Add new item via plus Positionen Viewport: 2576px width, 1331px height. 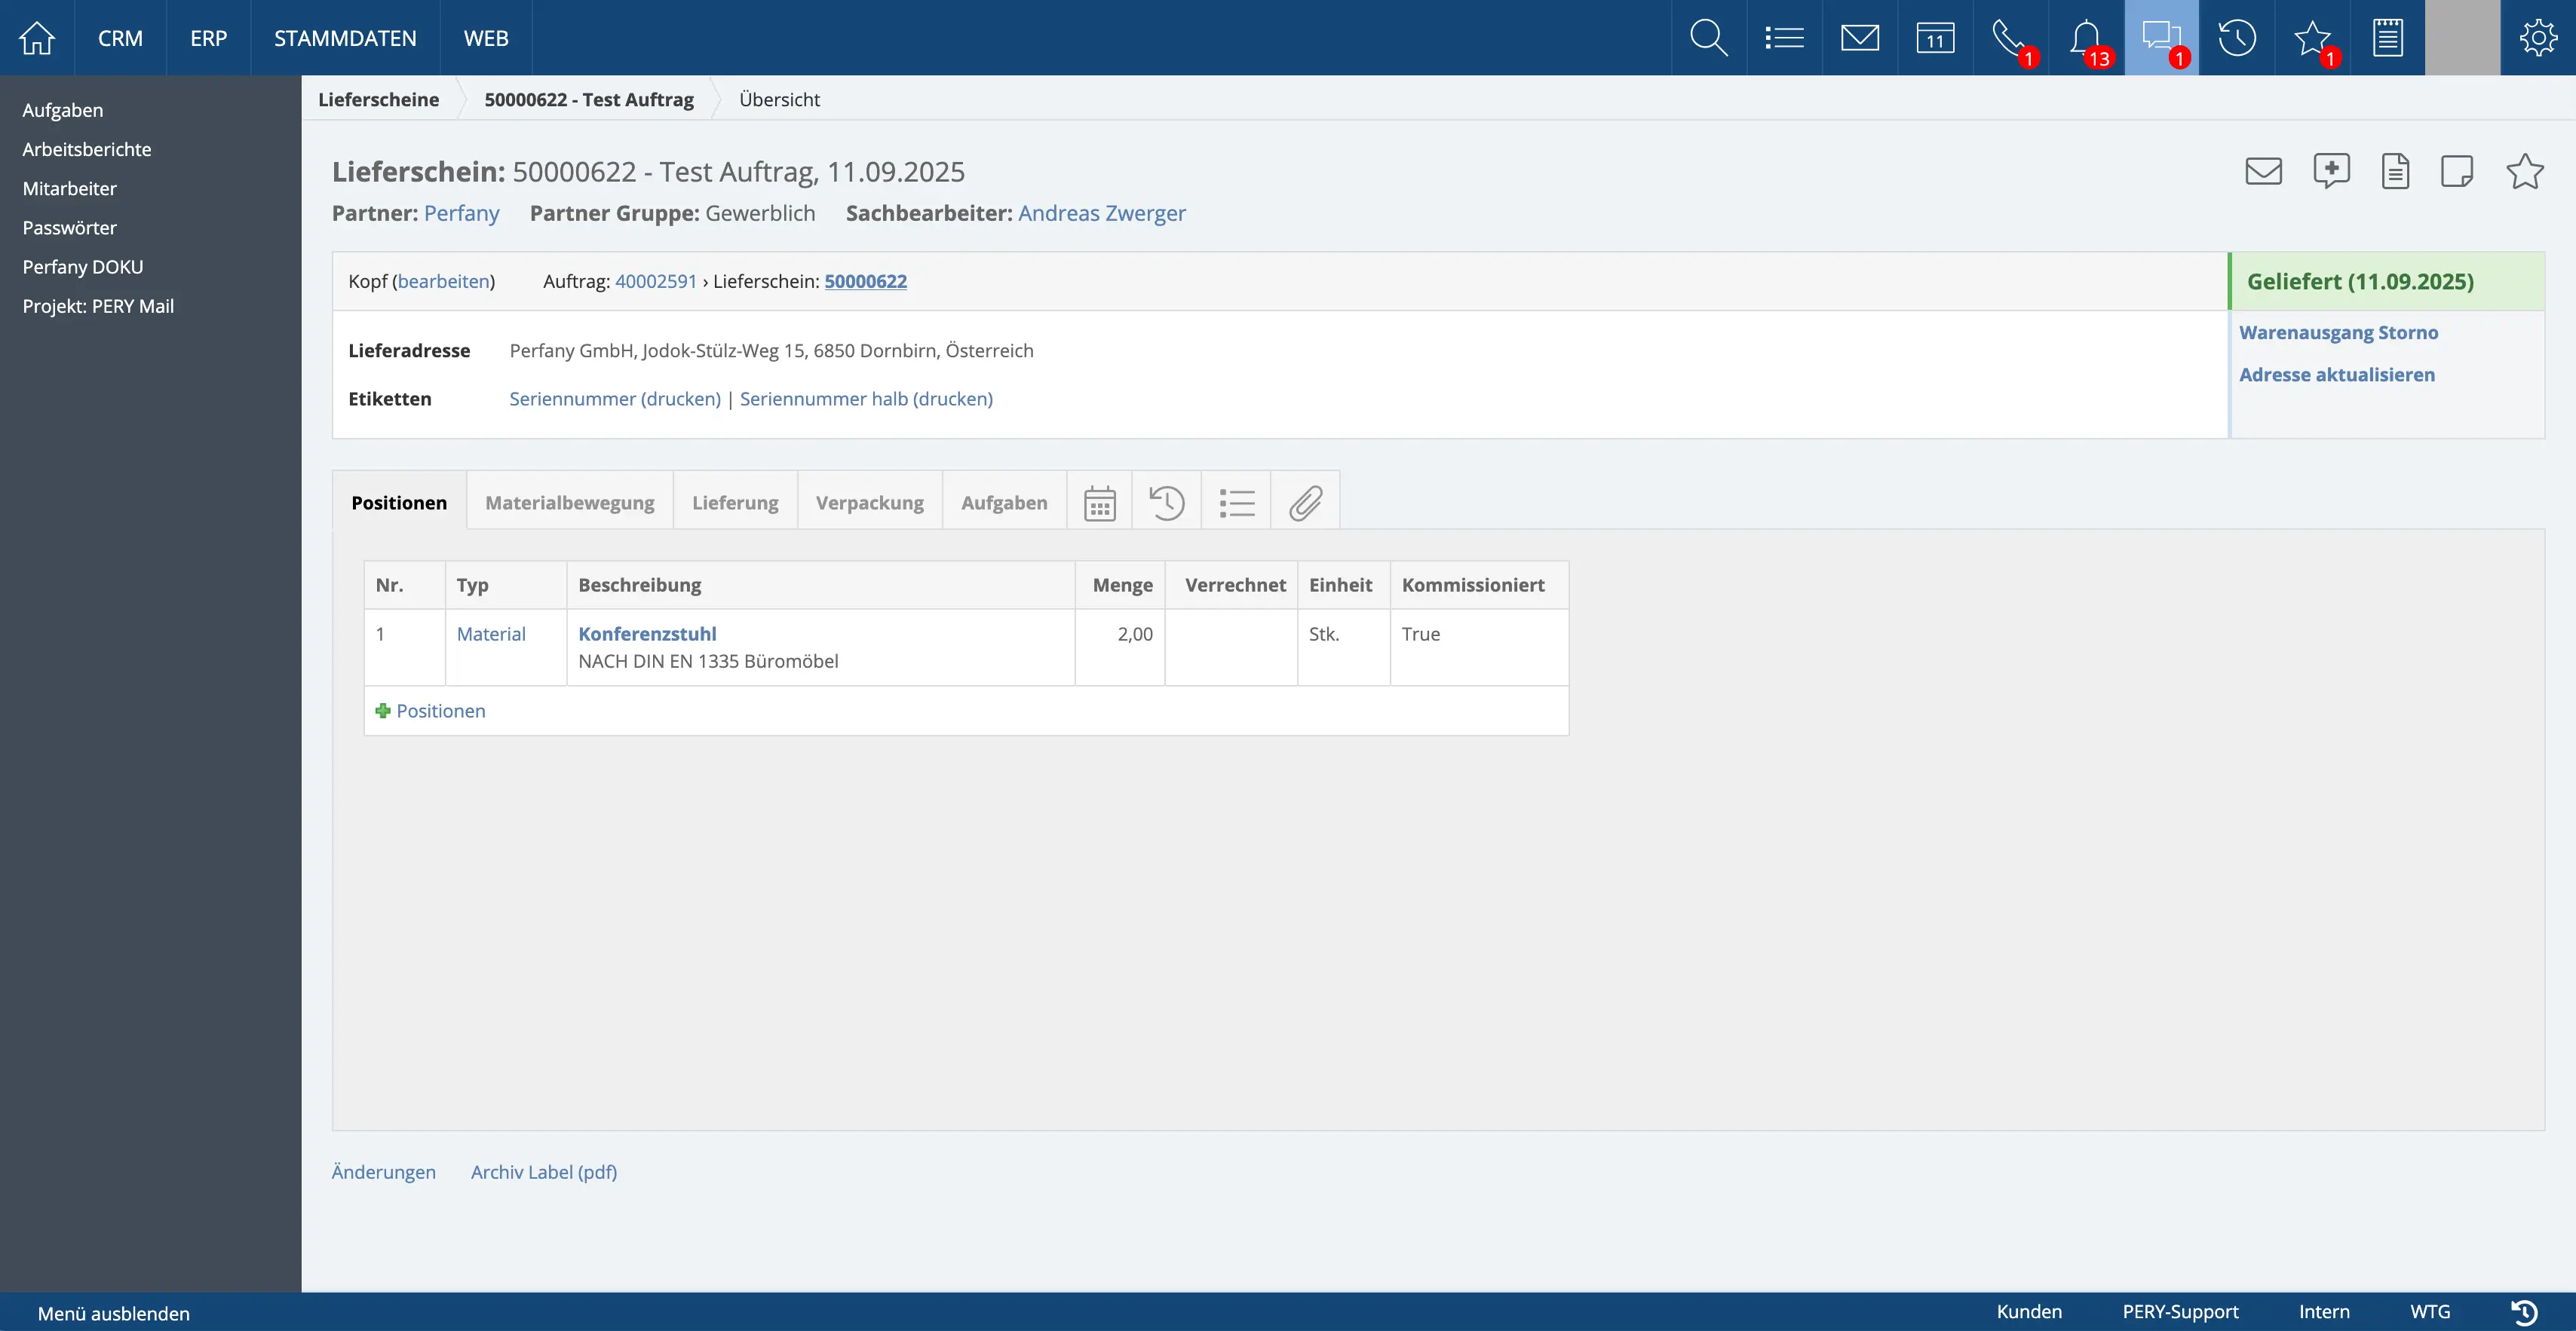point(430,711)
